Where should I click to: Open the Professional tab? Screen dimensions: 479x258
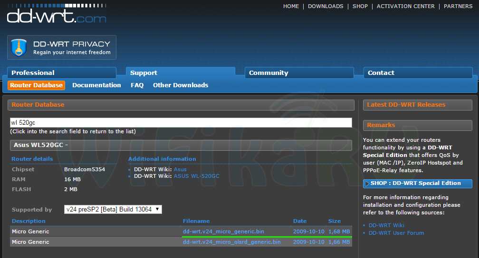pos(61,73)
